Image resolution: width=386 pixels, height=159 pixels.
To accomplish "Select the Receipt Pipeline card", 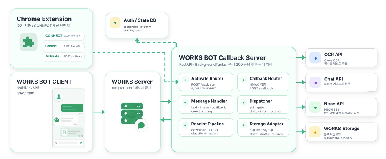I will pos(206,127).
